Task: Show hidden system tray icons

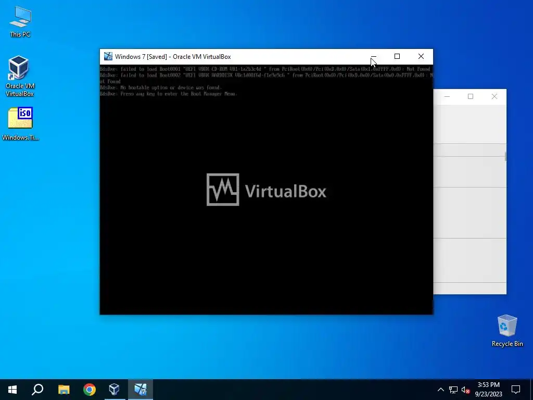Action: tap(440, 390)
